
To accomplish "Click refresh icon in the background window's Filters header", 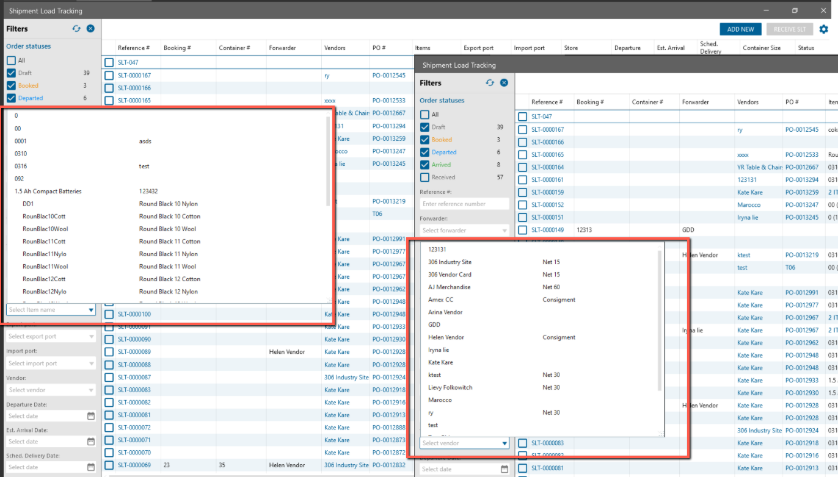I will tap(76, 29).
